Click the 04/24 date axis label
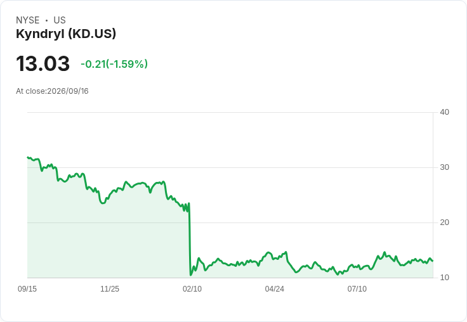Screen dimensions: 467x322 (274, 289)
